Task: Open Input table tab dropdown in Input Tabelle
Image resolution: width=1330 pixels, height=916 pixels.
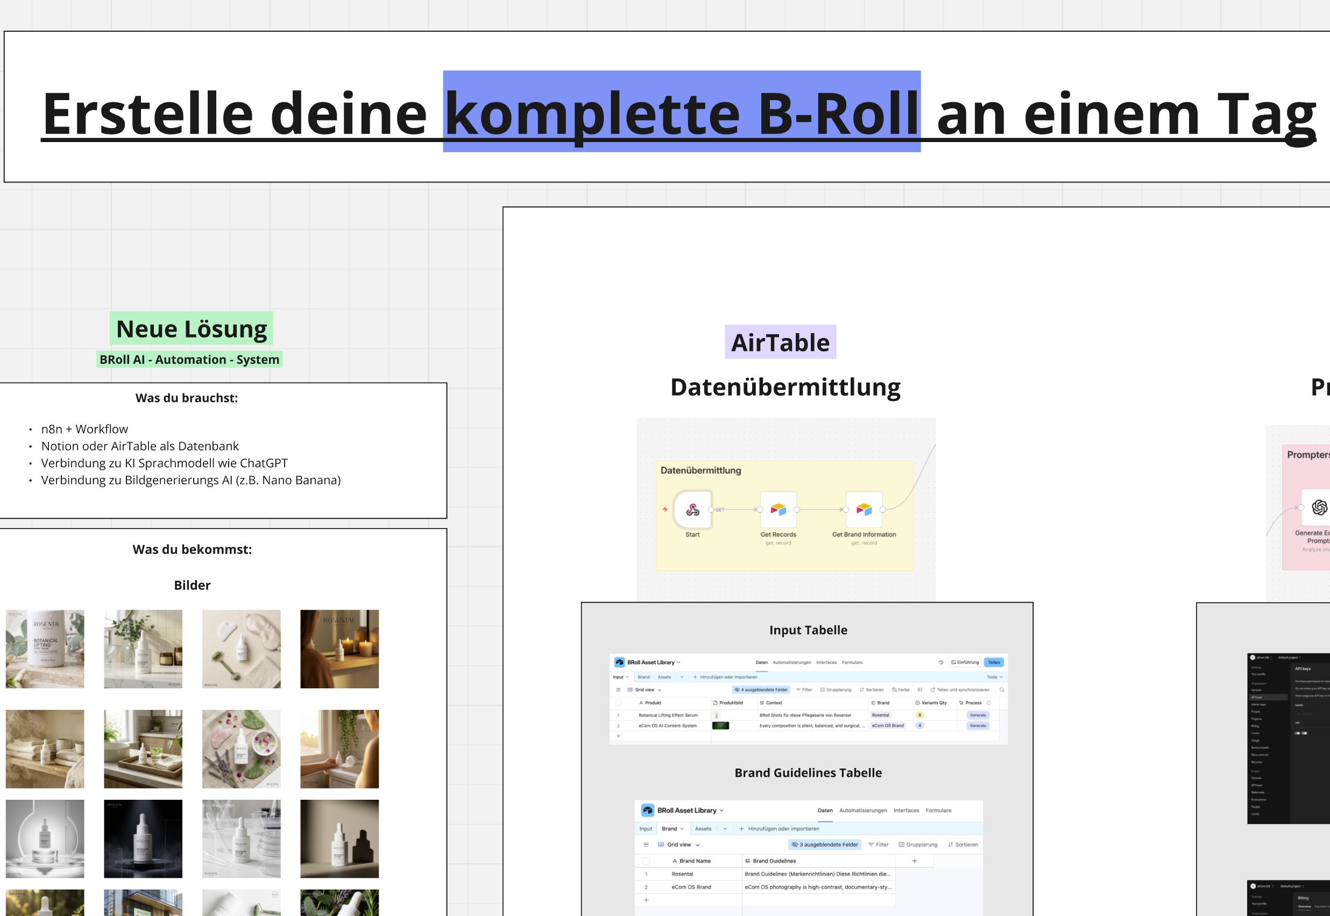Action: click(627, 677)
